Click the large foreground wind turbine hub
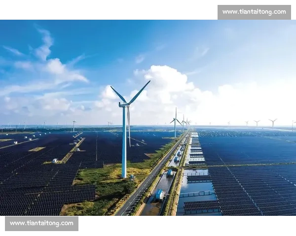This screenshot has width=296, height=236. click(125, 104)
